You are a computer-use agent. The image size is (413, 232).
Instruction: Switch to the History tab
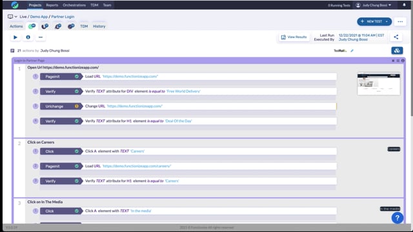pos(99,26)
